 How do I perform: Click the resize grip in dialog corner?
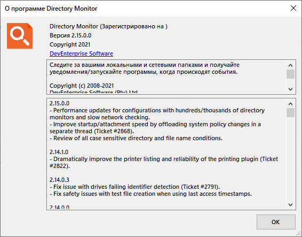(x=298, y=233)
